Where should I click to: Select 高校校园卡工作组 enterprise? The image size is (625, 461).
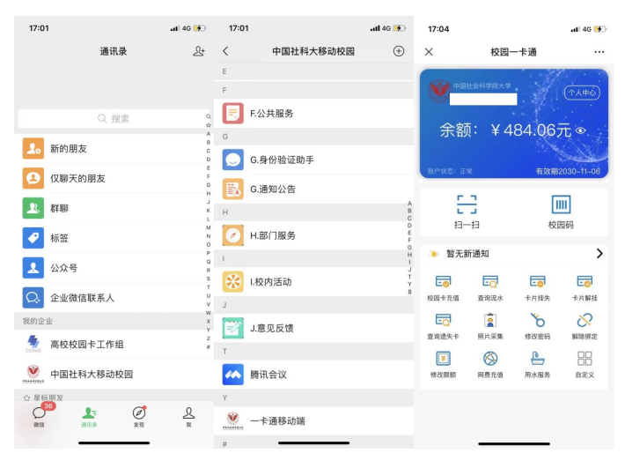tap(114, 345)
